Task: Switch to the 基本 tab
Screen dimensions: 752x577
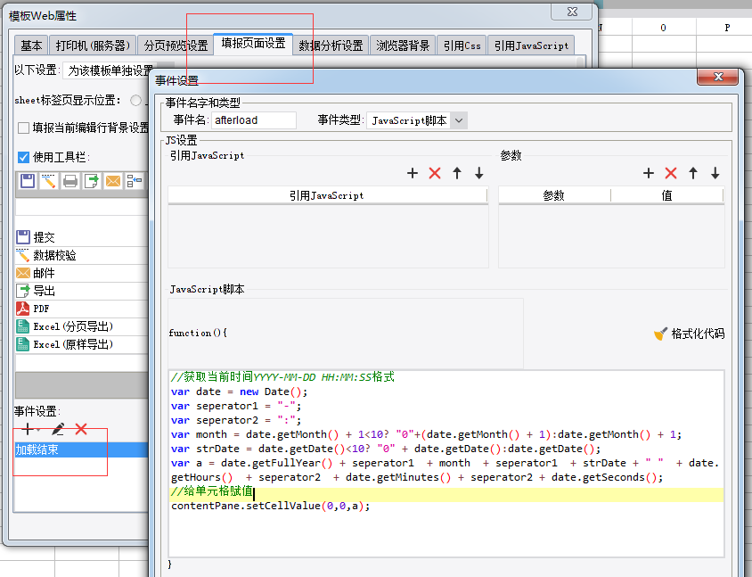Action: (x=31, y=45)
